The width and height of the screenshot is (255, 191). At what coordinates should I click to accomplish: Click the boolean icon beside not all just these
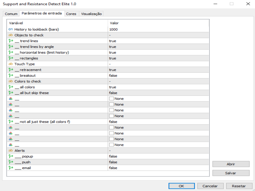[11, 122]
